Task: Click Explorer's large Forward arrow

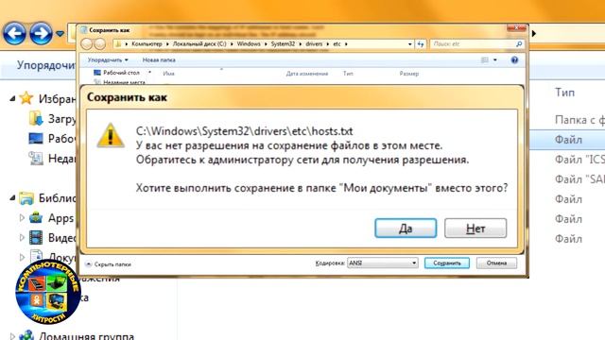Action: pyautogui.click(x=41, y=34)
